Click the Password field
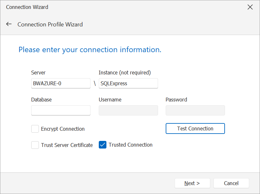Image resolution: width=260 pixels, height=194 pixels. click(195, 110)
